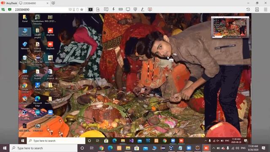Image resolution: width=270 pixels, height=152 pixels.
Task: Open AnyDesk on local taskbar
Action: pos(206,148)
